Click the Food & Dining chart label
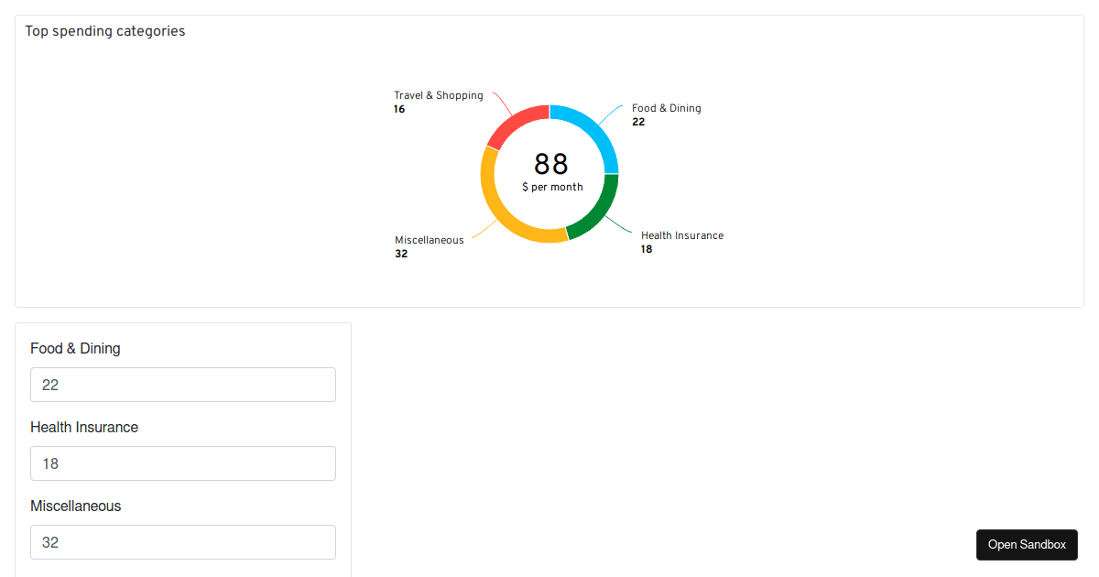The width and height of the screenshot is (1099, 577). (x=666, y=108)
